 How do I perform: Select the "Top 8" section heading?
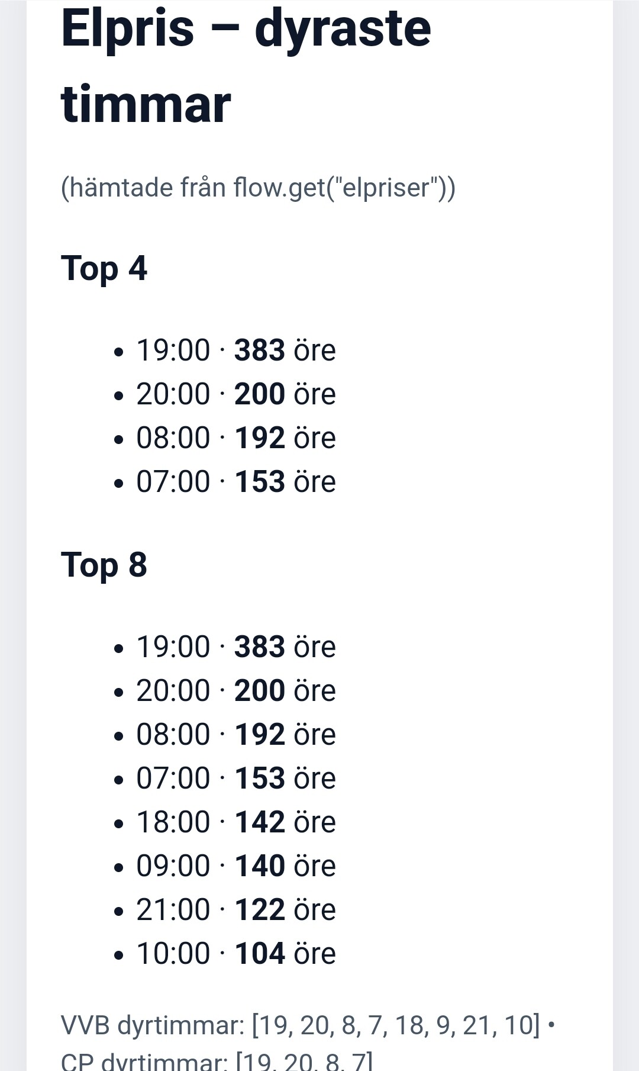104,565
